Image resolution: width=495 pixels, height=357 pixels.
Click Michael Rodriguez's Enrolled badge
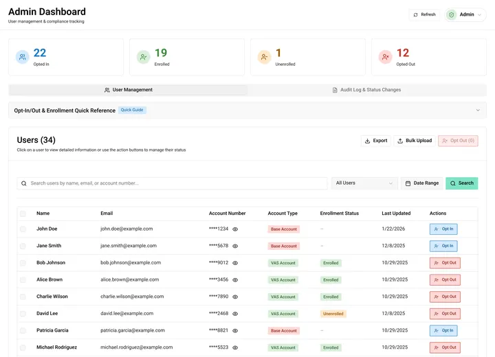pyautogui.click(x=331, y=347)
